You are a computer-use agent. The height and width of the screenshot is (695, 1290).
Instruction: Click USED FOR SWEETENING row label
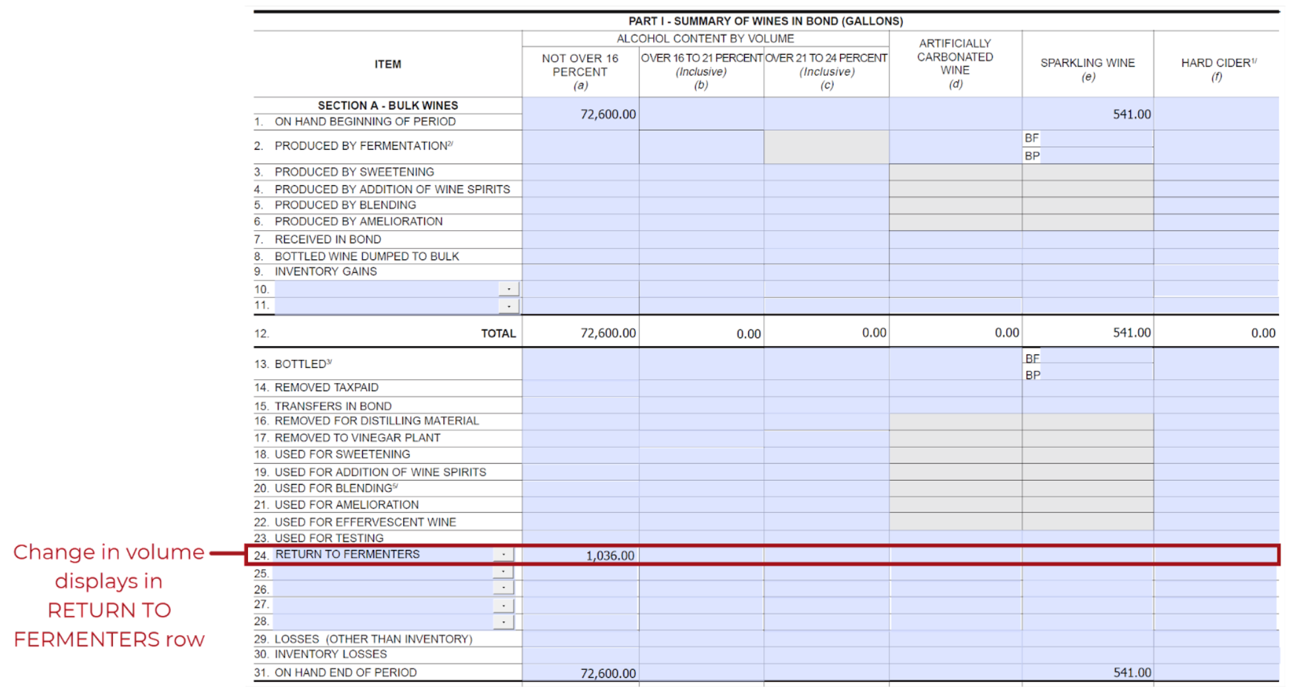342,454
